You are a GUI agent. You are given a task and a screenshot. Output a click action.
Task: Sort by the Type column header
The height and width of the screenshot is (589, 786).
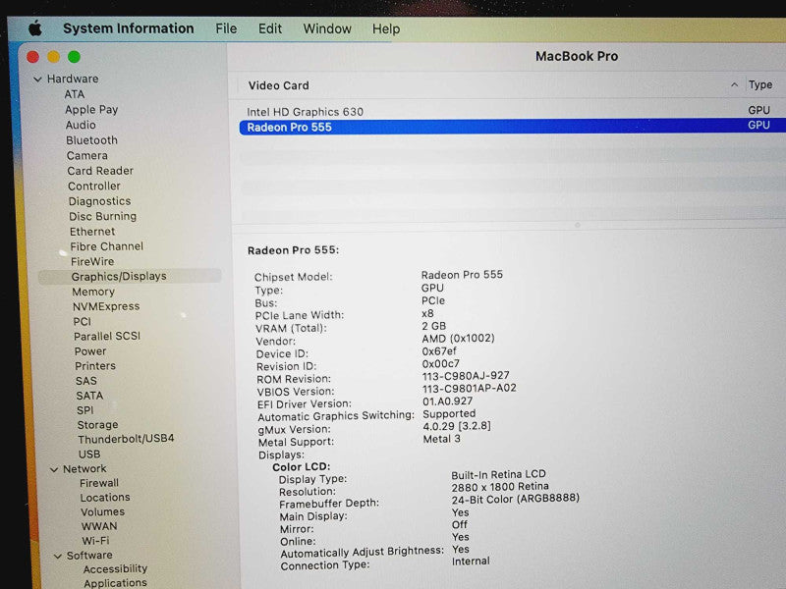(x=760, y=84)
